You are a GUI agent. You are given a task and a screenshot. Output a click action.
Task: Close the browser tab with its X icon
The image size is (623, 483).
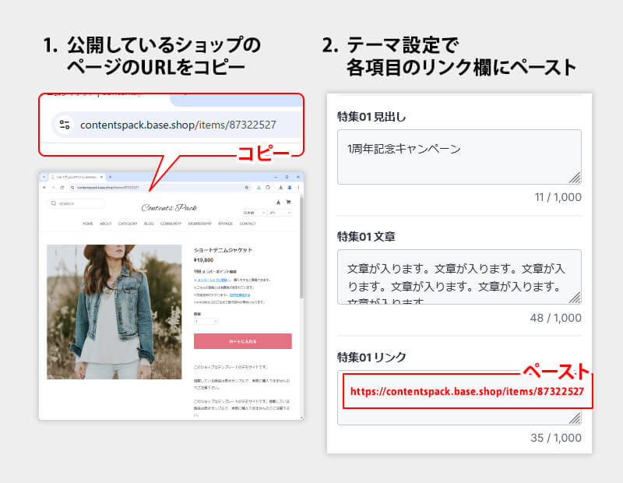[x=102, y=177]
